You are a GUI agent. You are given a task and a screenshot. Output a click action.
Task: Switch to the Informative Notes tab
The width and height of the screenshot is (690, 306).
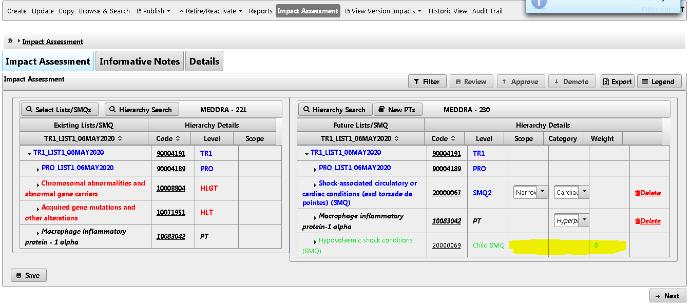(x=139, y=61)
